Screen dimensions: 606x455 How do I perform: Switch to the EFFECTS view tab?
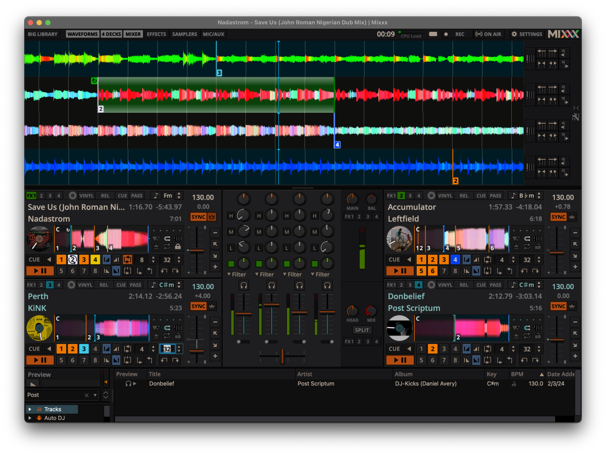click(x=156, y=34)
